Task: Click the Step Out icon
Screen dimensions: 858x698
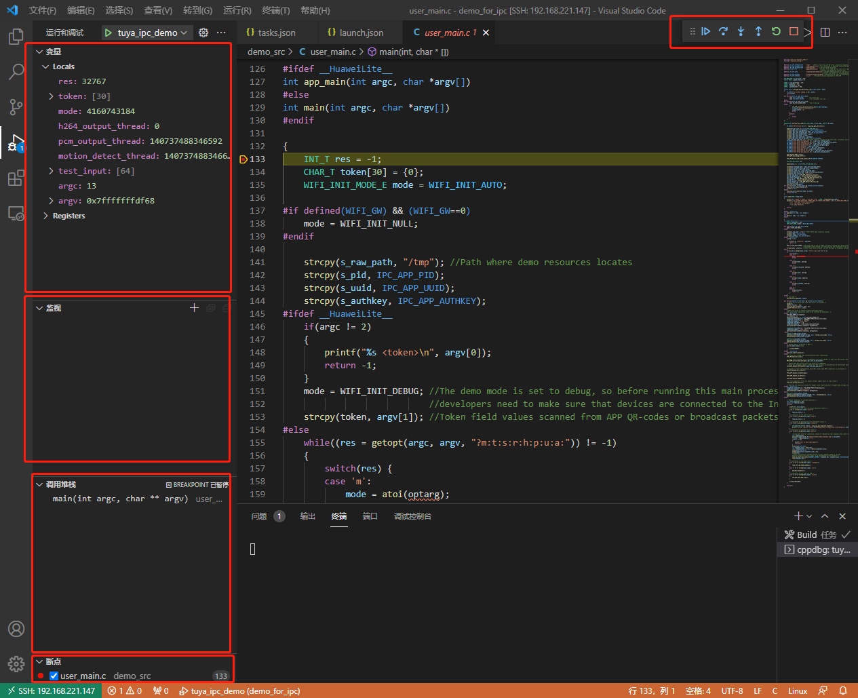Action: point(758,31)
